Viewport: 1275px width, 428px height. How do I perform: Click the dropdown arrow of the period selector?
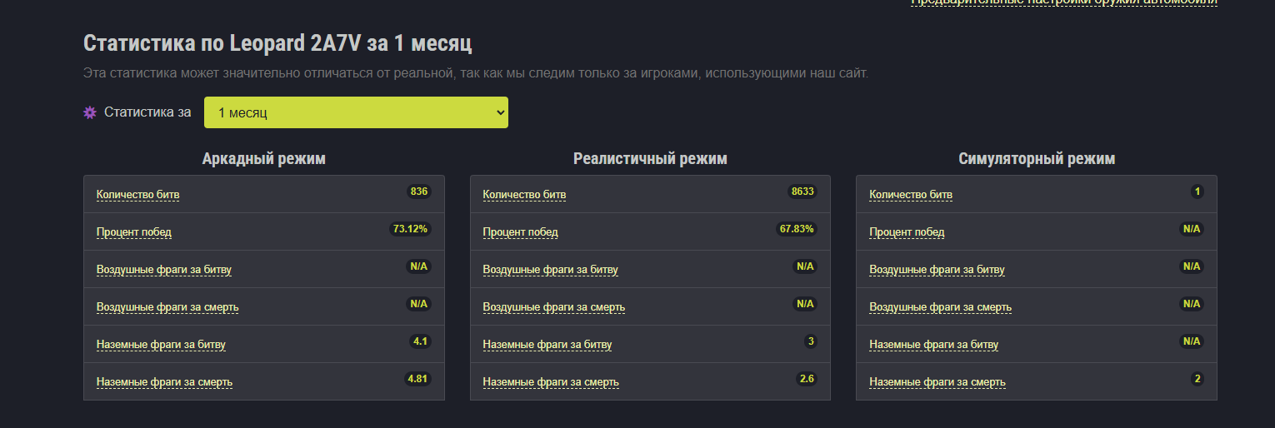500,112
